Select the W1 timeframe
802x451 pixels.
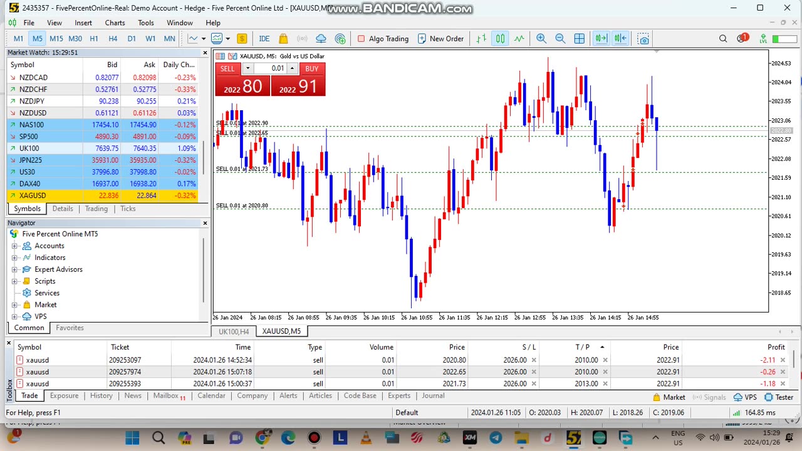(150, 39)
